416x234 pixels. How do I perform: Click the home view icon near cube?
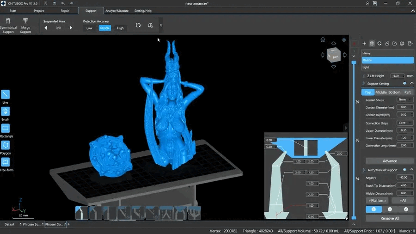[x=323, y=40]
